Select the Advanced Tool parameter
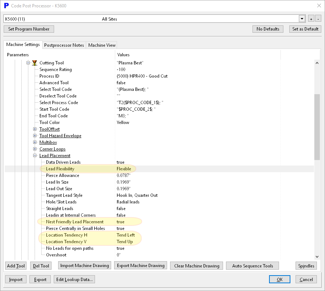Viewport: 325px width, 291px height. 54,83
